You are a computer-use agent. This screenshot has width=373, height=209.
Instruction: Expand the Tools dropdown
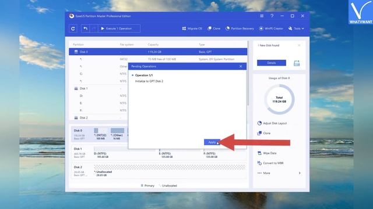pyautogui.click(x=296, y=28)
